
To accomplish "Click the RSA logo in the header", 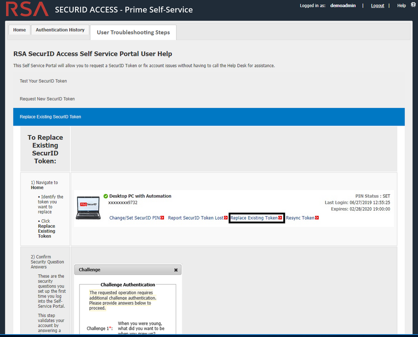I will [x=26, y=9].
